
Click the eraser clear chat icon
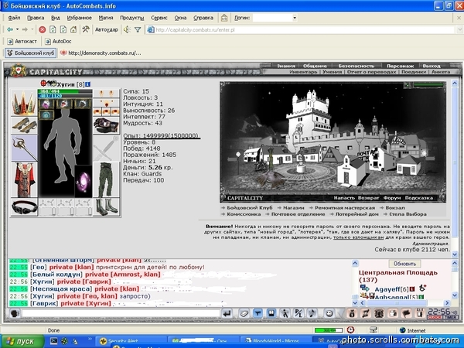point(244,313)
